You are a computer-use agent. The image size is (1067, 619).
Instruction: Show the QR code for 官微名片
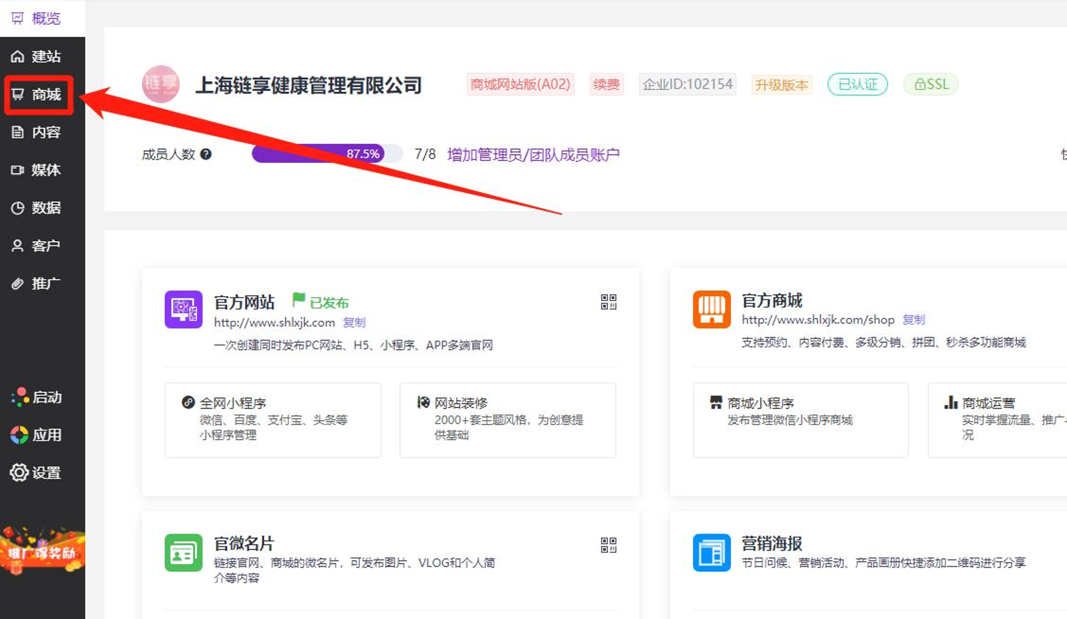click(609, 545)
